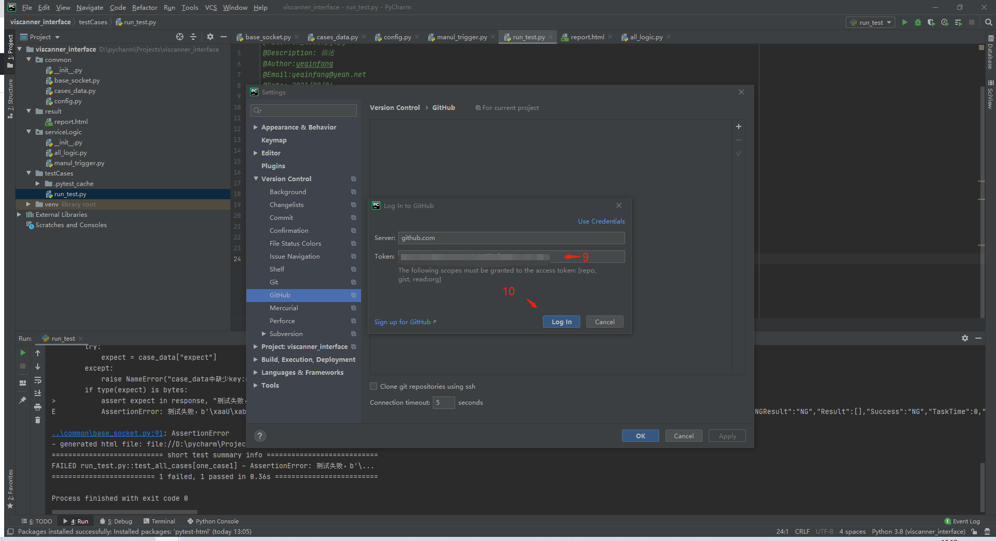Click the up arrow in Run panel
The image size is (996, 541).
click(38, 353)
